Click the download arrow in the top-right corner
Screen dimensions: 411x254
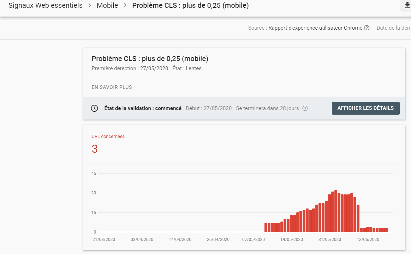[407, 6]
